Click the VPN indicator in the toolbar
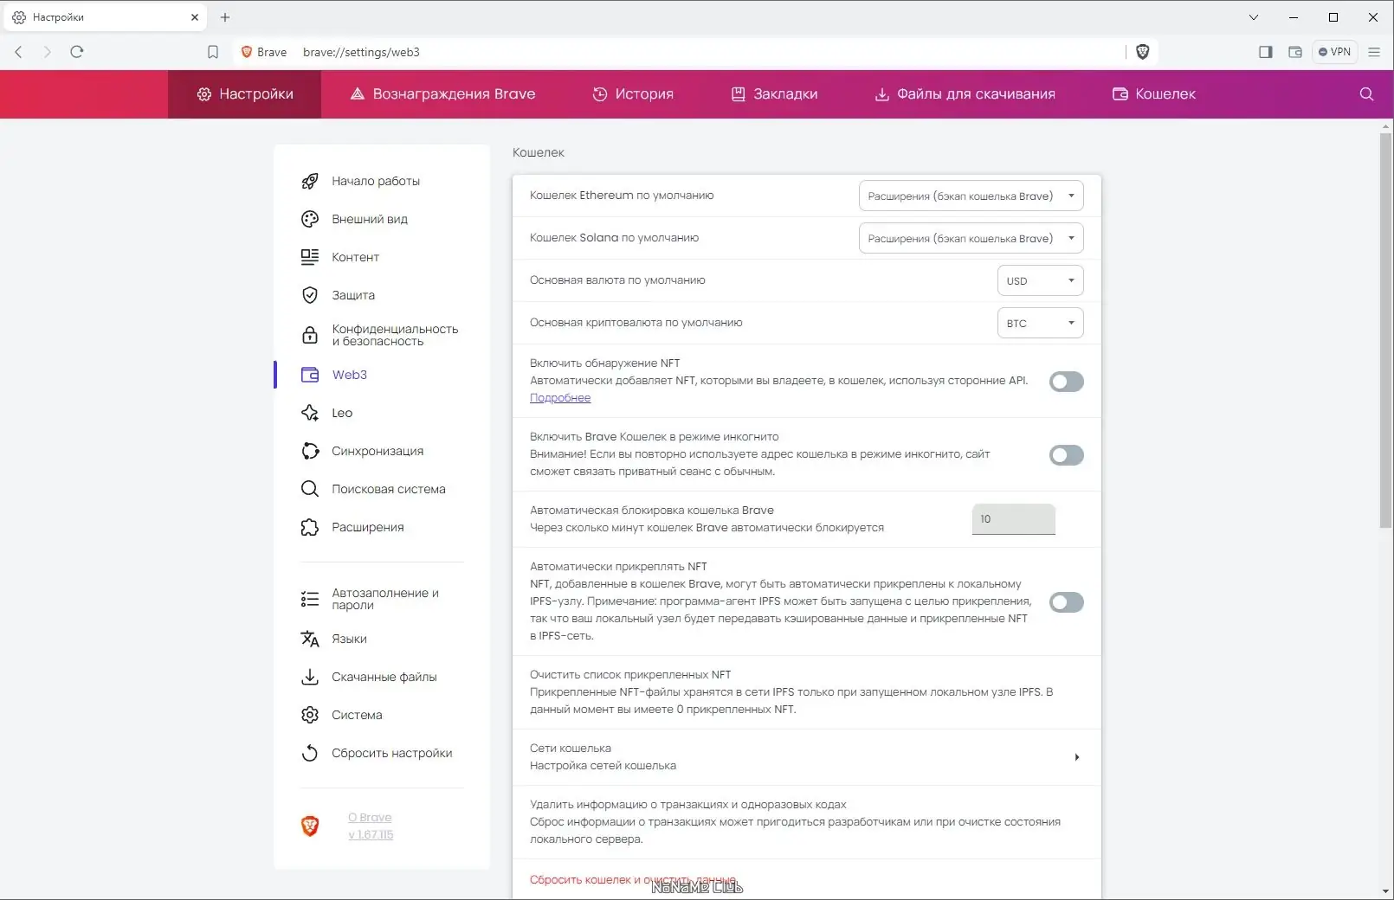Image resolution: width=1394 pixels, height=900 pixels. click(x=1335, y=52)
